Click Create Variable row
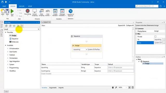 pyautogui.click(x=87, y=74)
